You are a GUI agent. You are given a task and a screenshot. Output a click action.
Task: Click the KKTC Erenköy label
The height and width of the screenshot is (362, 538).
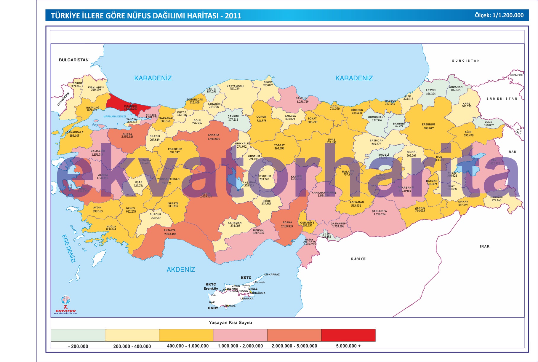211,286
